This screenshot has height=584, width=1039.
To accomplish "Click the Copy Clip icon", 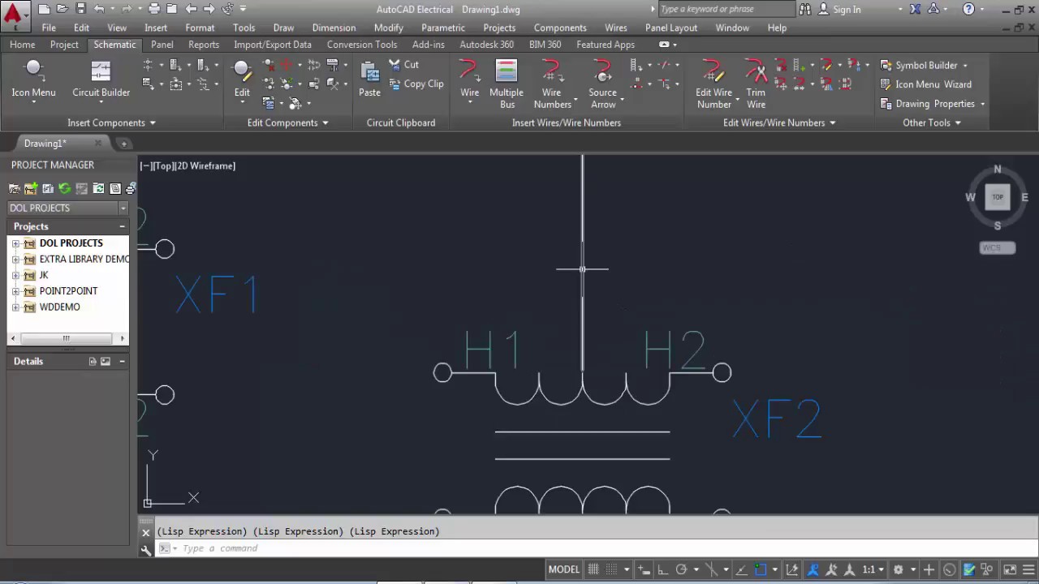I will 416,84.
